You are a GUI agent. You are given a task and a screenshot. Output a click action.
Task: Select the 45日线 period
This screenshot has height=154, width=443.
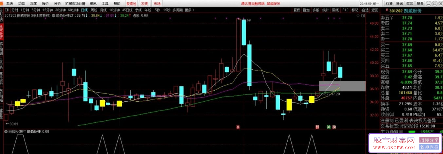click(x=127, y=10)
